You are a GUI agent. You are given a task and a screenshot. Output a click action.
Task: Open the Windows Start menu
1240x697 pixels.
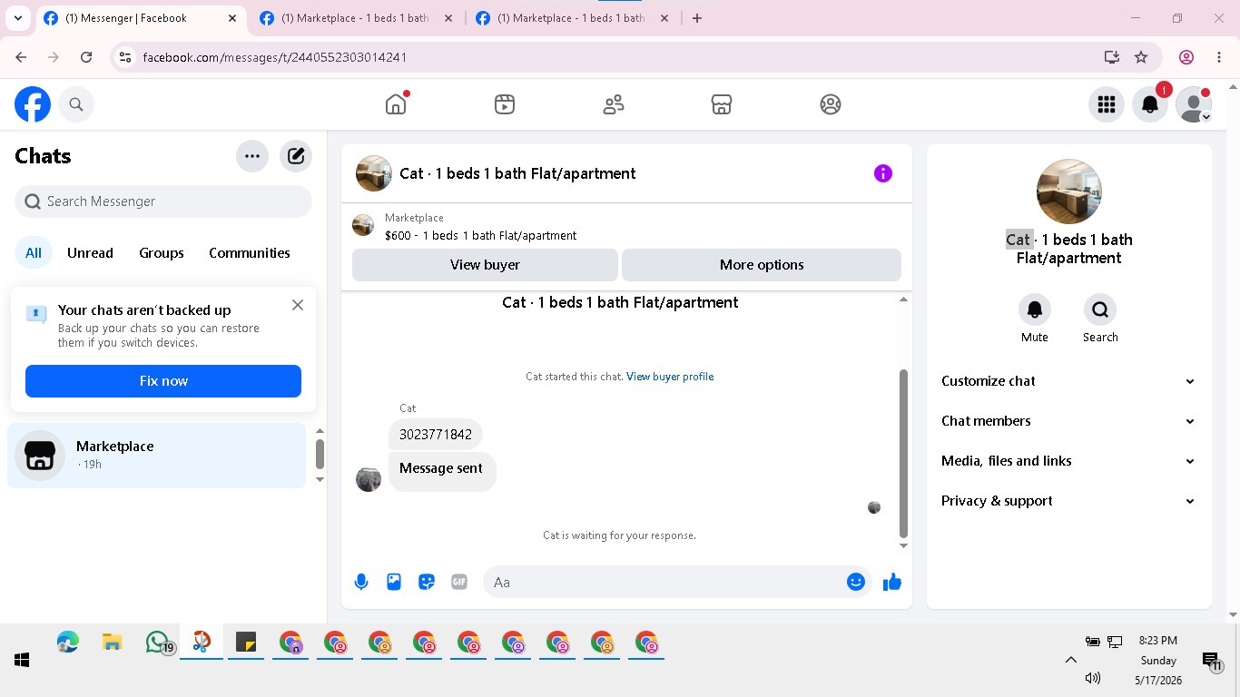click(22, 661)
